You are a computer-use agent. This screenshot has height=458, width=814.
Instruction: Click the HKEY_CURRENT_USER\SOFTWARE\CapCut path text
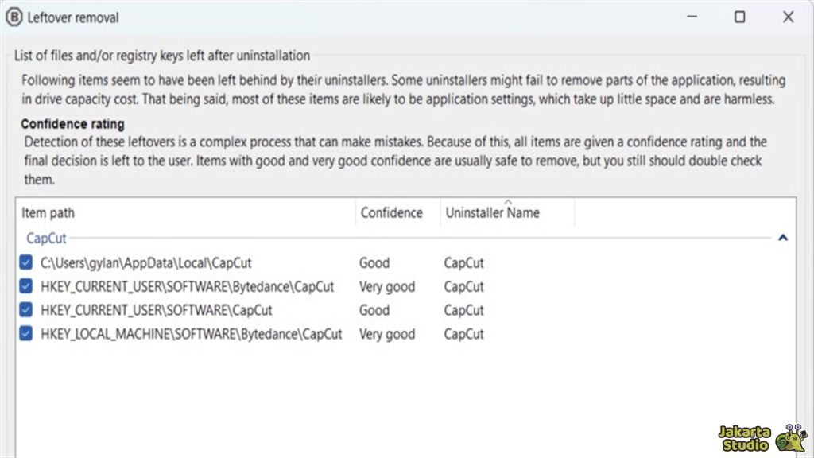coord(157,310)
